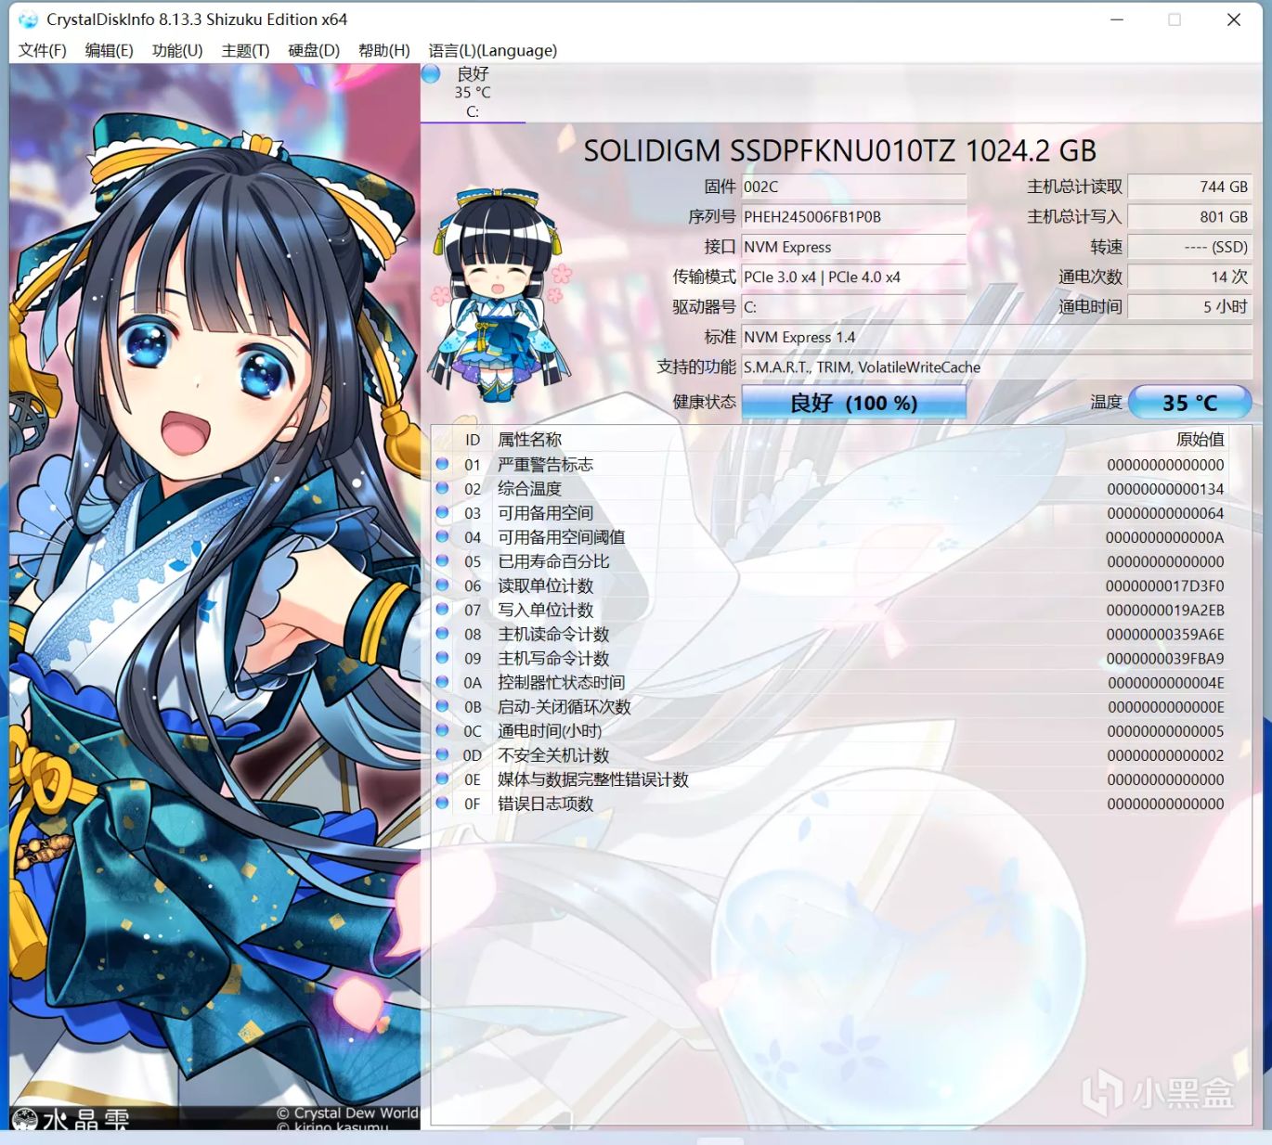Screen dimensions: 1272x1145
Task: Select the 读取单位计数 attribute name
Action: [545, 585]
